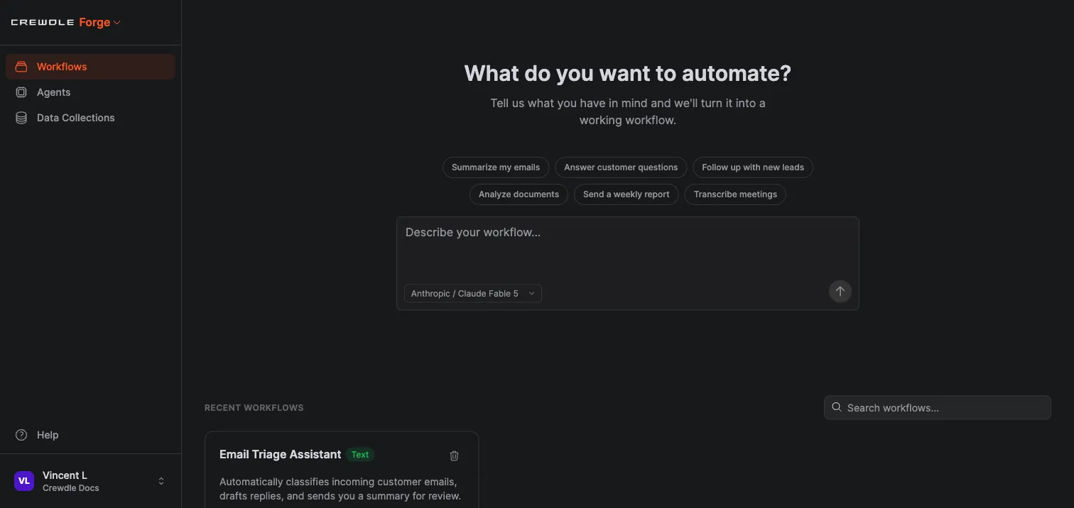1074x508 pixels.
Task: Delete Email Triage Assistant via trash icon
Action: tap(455, 456)
